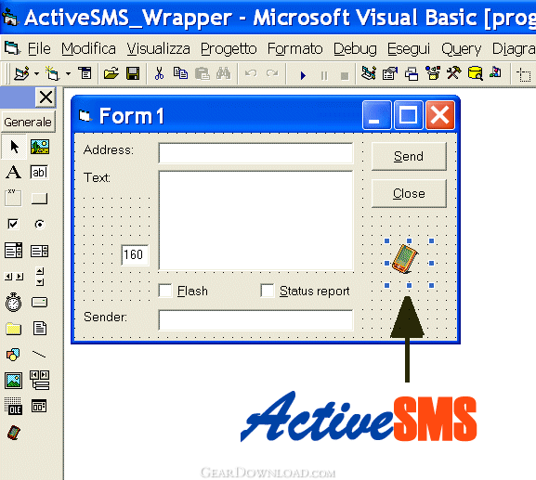Select the PictureBox control tool

(40, 147)
